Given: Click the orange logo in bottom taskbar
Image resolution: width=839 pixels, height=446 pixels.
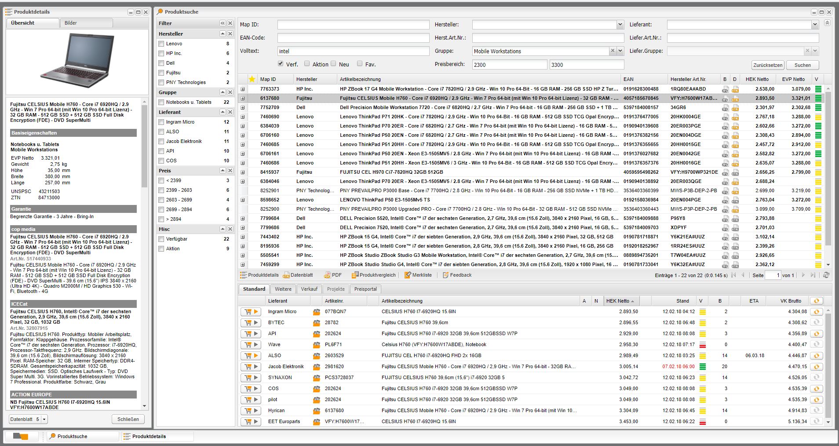Looking at the screenshot, I should click(21, 436).
